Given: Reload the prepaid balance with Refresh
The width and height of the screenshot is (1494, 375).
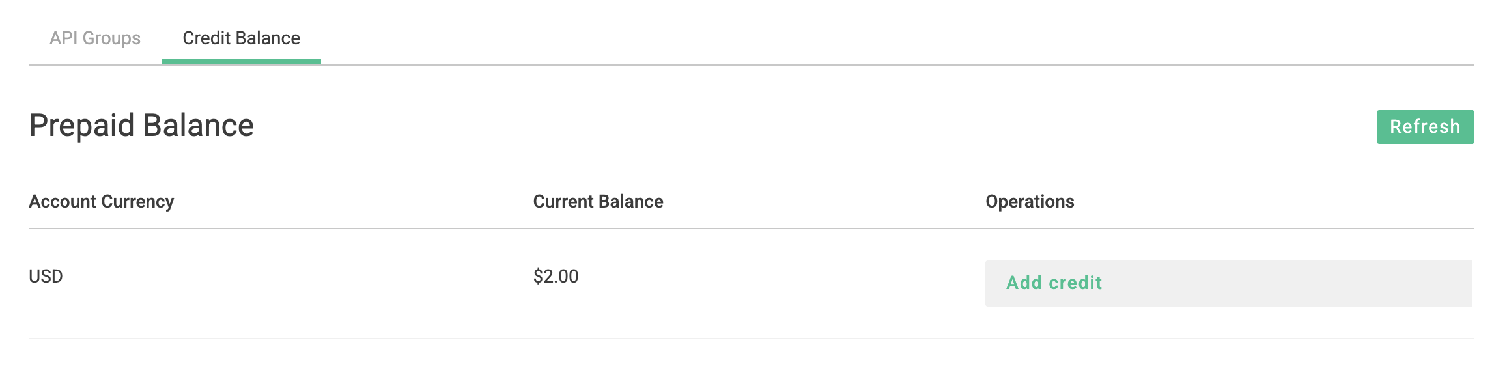Looking at the screenshot, I should pos(1424,127).
